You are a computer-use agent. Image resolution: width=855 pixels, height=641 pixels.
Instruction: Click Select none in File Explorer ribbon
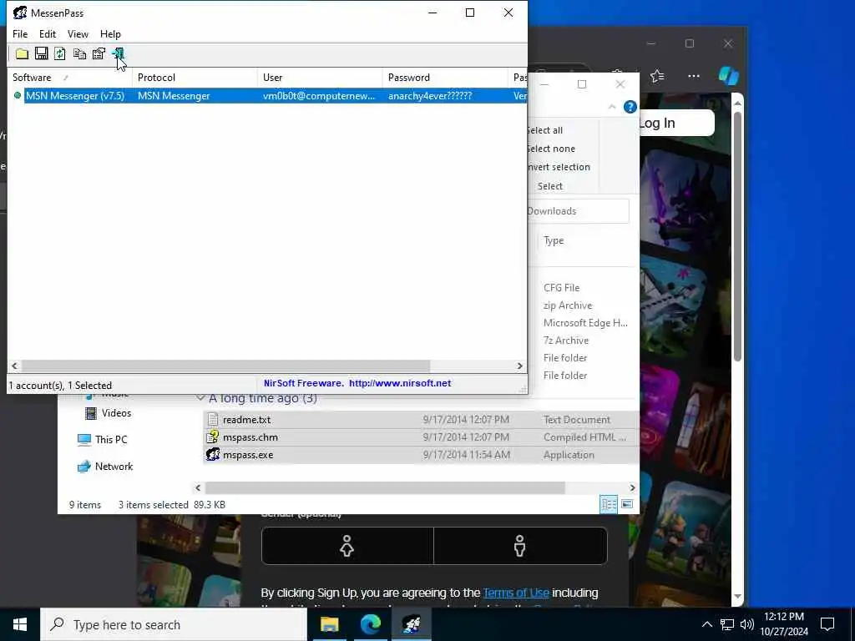point(551,149)
